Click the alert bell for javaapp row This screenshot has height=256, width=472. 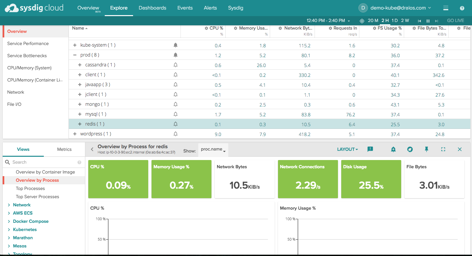coord(176,84)
